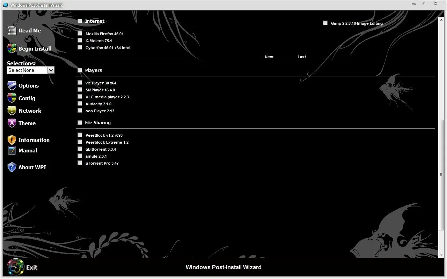Open the Network menu label
Screen dimensions: 447x279
click(x=30, y=111)
